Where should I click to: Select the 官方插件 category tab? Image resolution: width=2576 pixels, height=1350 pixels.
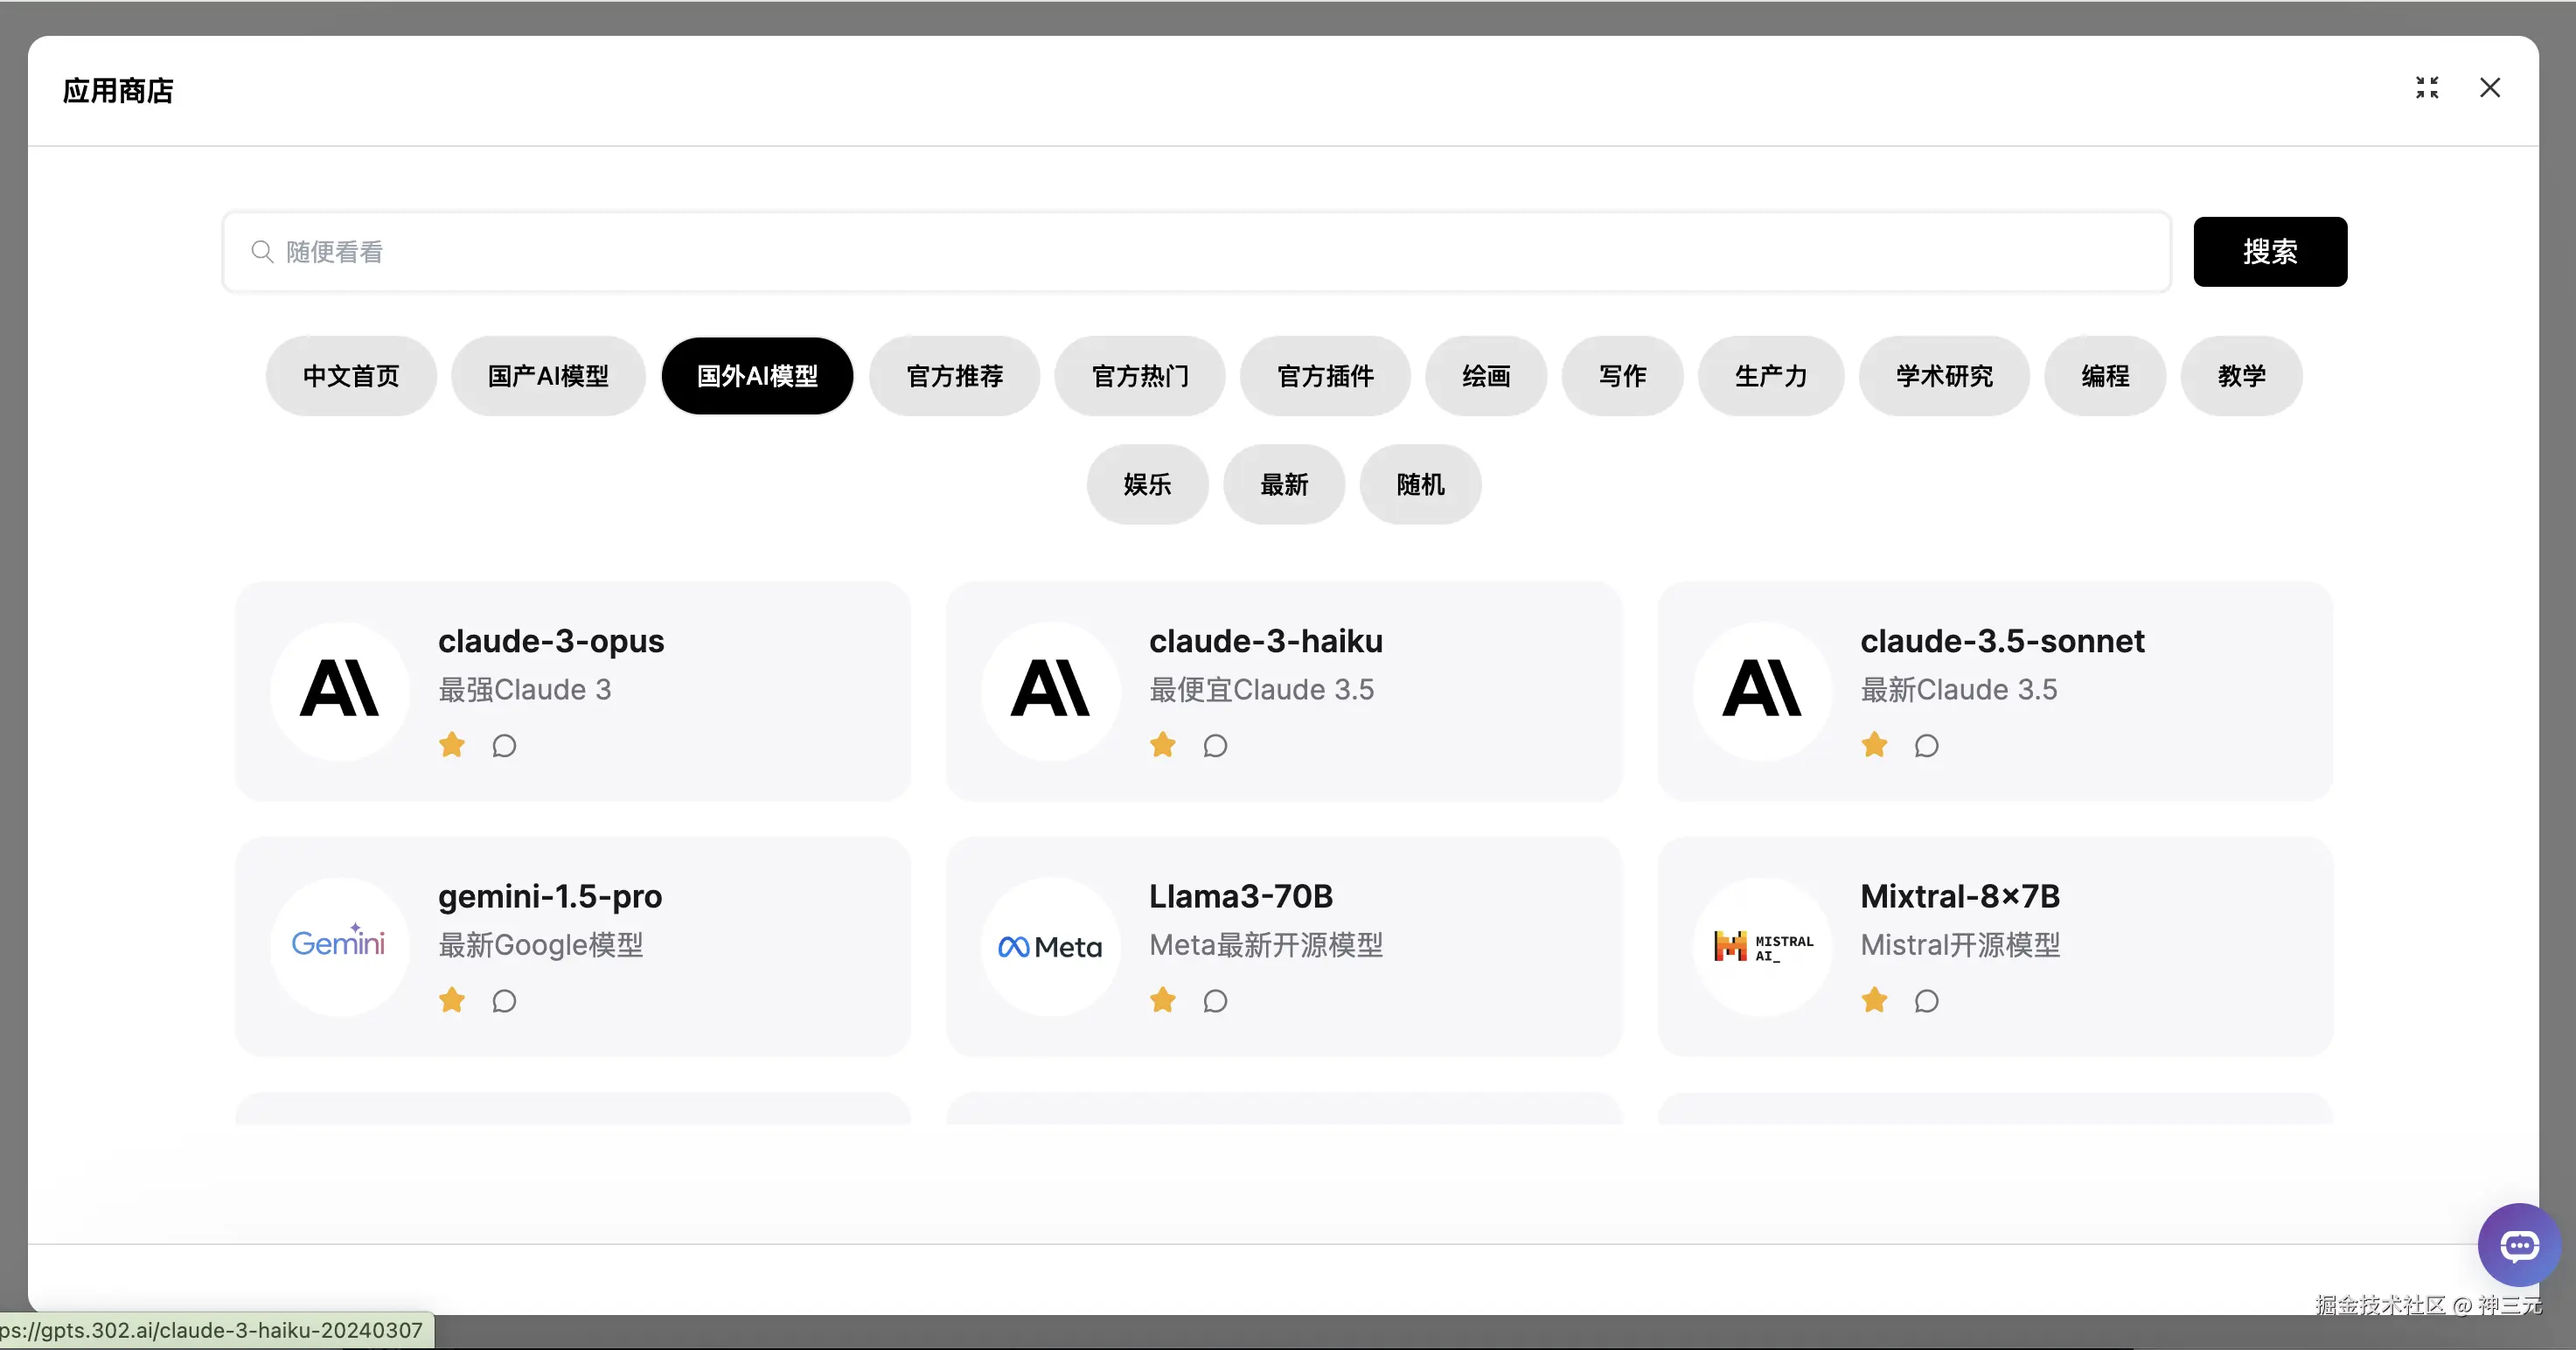tap(1325, 376)
